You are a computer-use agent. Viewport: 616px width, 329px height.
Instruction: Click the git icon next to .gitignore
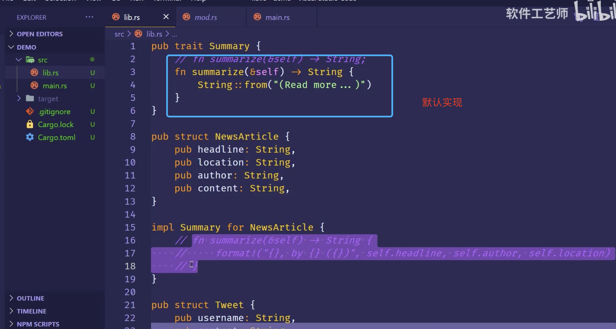point(30,111)
